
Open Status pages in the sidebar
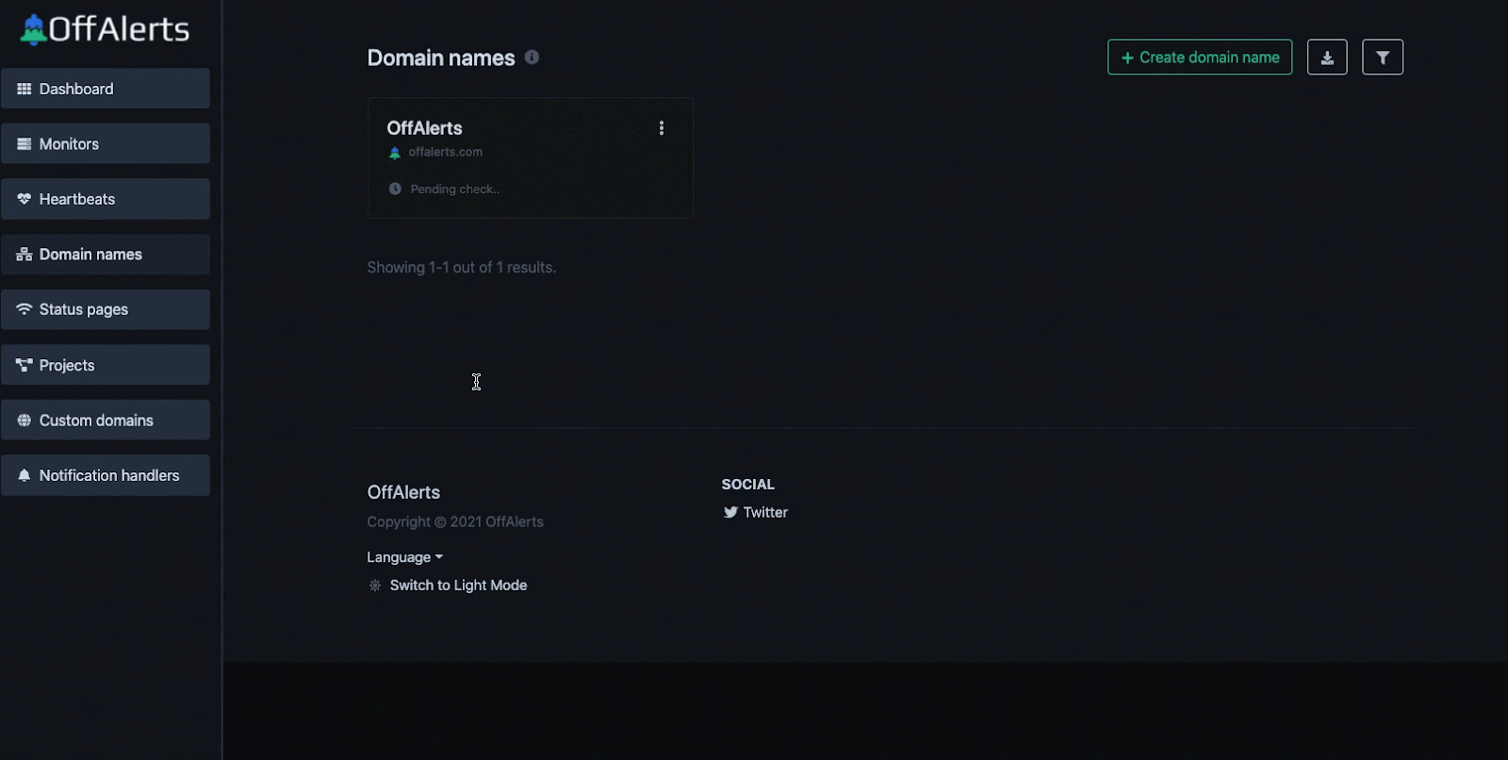click(106, 309)
